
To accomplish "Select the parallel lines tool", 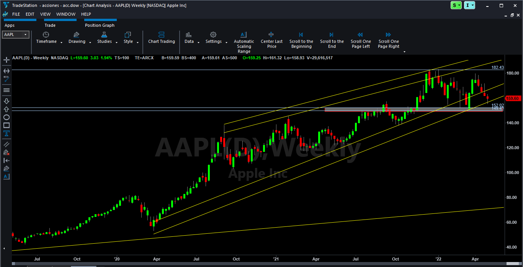I will 7,144.
